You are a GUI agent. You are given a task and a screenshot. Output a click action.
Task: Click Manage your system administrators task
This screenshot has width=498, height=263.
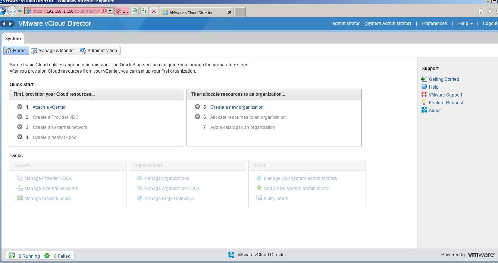300,178
